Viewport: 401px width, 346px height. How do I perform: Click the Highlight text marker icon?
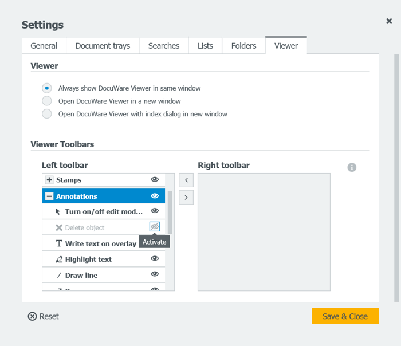click(58, 259)
